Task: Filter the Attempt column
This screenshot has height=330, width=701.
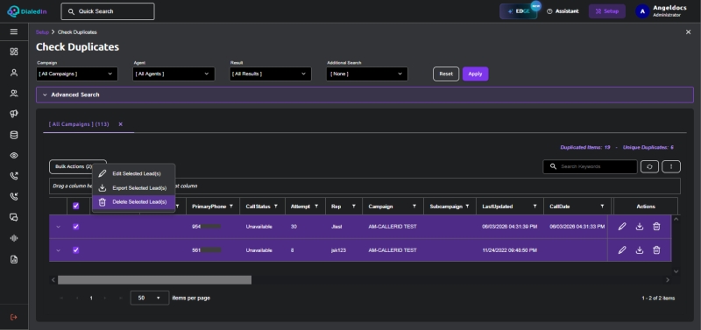Action: click(x=316, y=207)
